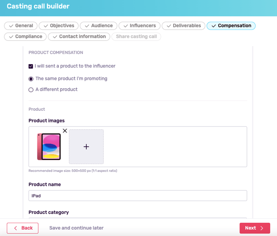This screenshot has width=277, height=236.
Task: Click 'Save and continue later'
Action: 76,228
